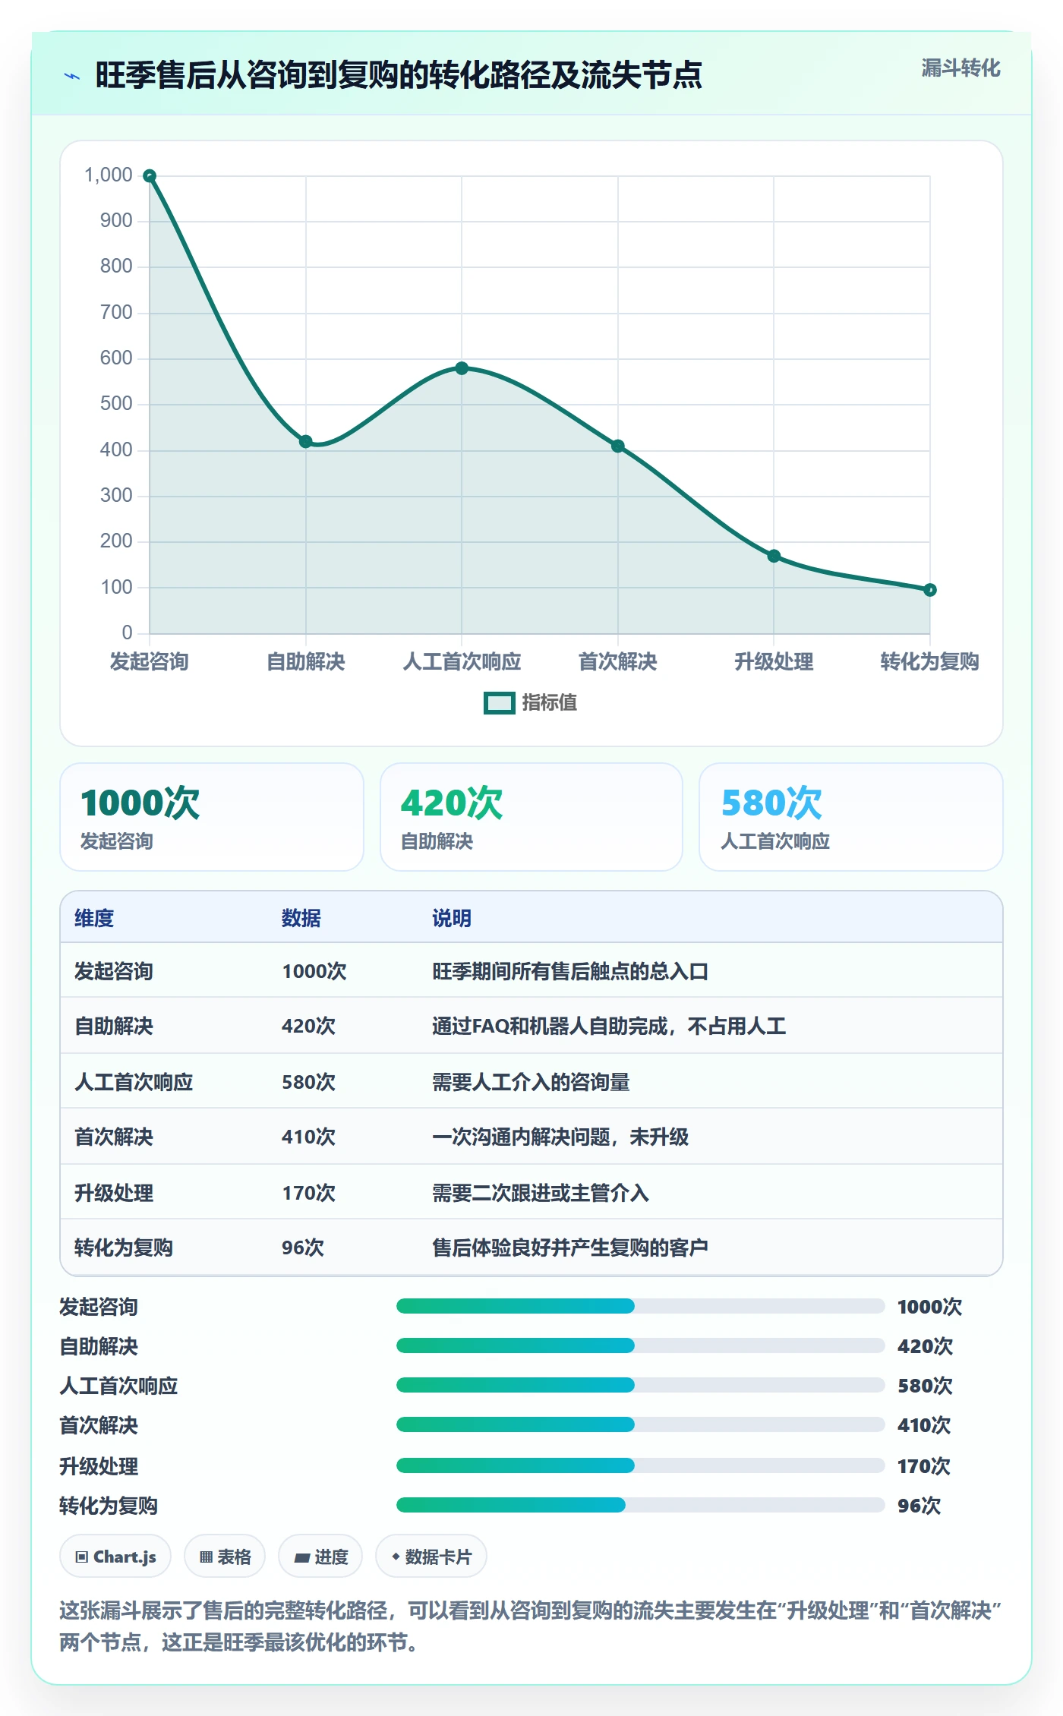Click the 维度 column header

pos(94,918)
